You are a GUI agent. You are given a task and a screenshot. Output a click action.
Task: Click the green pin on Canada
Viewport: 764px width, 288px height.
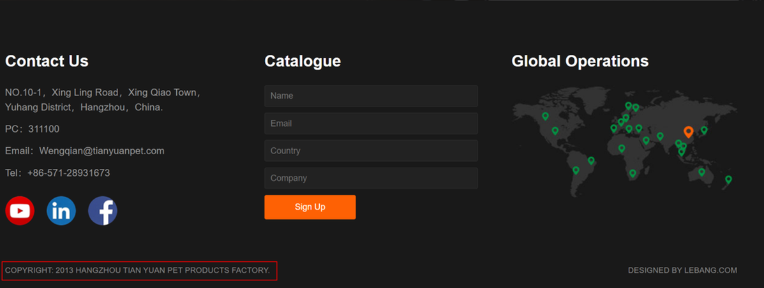pyautogui.click(x=545, y=116)
